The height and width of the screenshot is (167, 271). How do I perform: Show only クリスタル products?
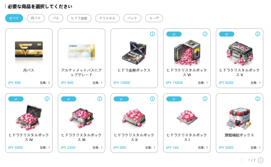click(x=107, y=18)
